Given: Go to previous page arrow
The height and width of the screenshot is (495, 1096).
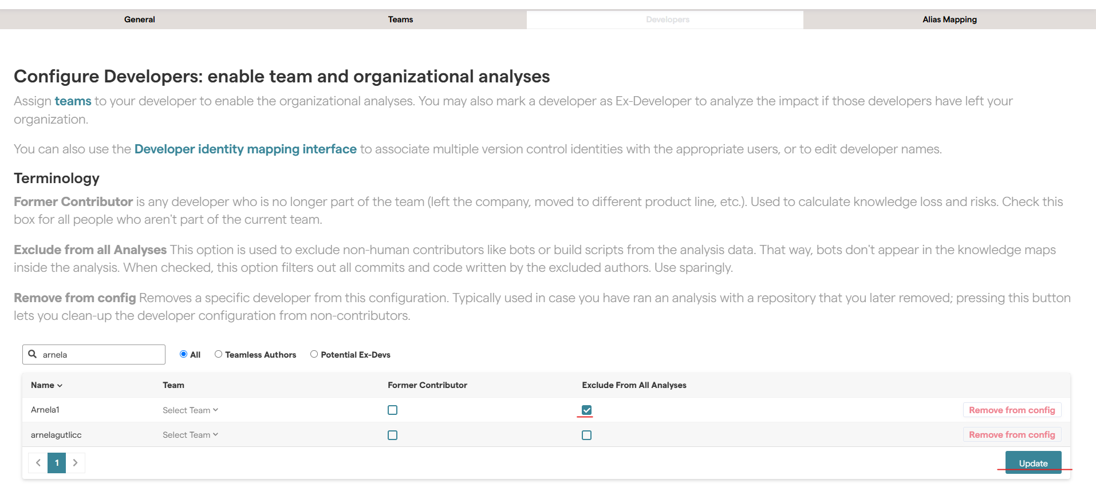Looking at the screenshot, I should 38,463.
